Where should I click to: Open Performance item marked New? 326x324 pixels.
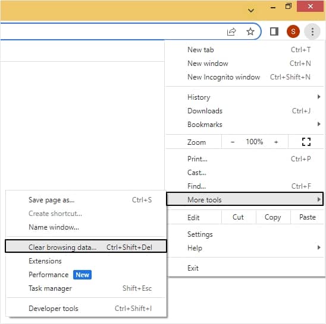pos(86,275)
